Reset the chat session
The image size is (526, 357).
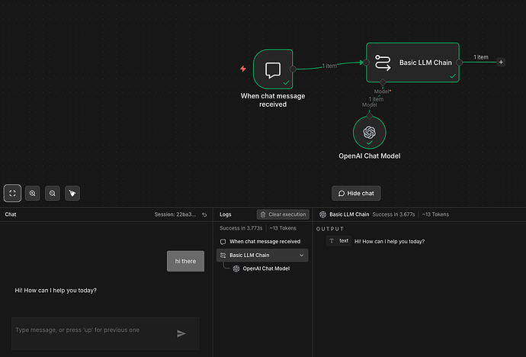pyautogui.click(x=204, y=215)
